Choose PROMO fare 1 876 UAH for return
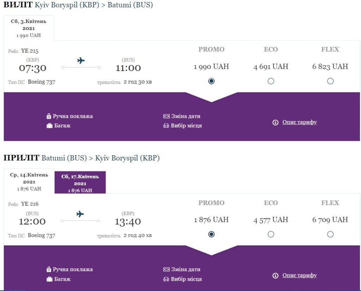The height and width of the screenshot is (291, 361). pyautogui.click(x=211, y=234)
